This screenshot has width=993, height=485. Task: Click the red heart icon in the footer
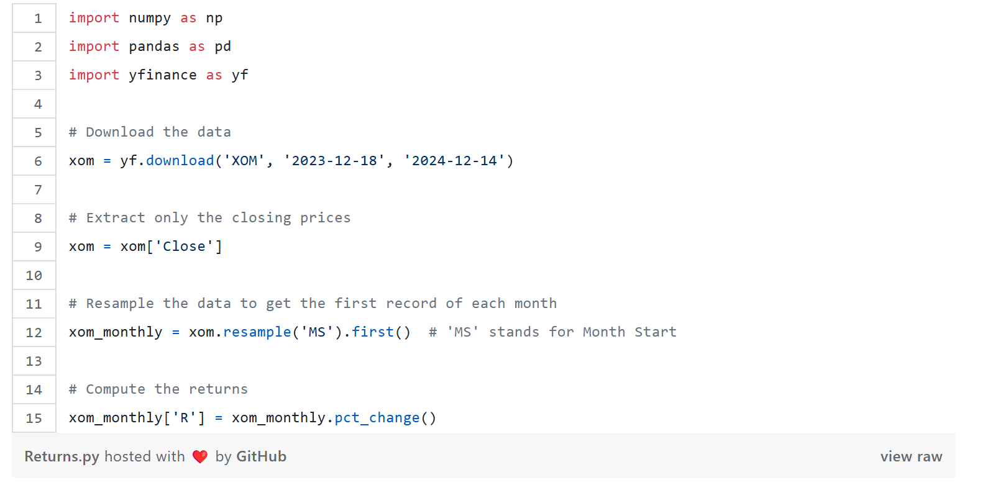[200, 457]
